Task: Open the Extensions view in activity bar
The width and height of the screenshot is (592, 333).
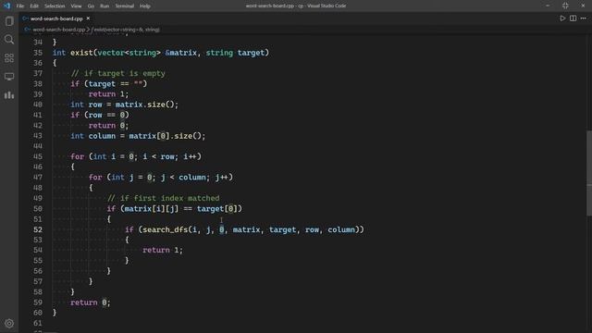Action: (x=9, y=57)
